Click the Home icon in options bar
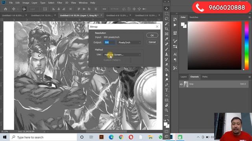The width and height of the screenshot is (252, 141). [6, 9]
